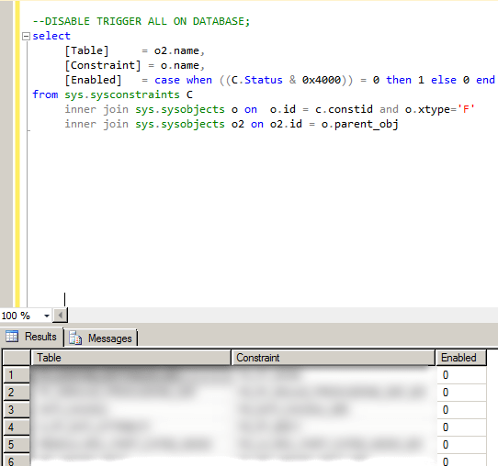Viewport: 498px width, 466px height.
Task: Click 'sys.sysconstraints' in the from clause
Action: 122,94
